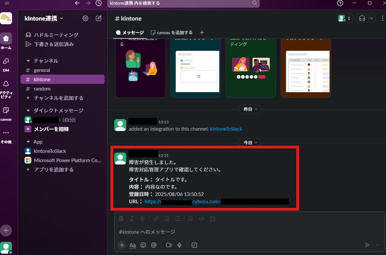
Task: Open the cybozu.com URL link
Action: point(217,202)
